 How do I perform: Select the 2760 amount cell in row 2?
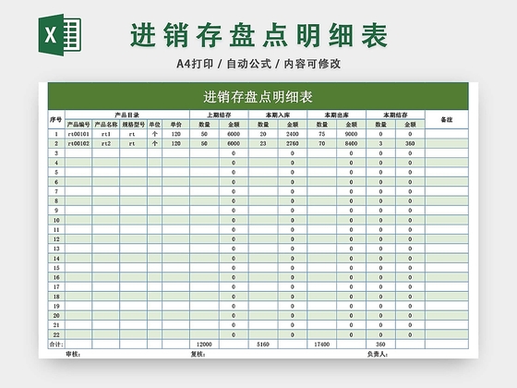click(x=293, y=143)
